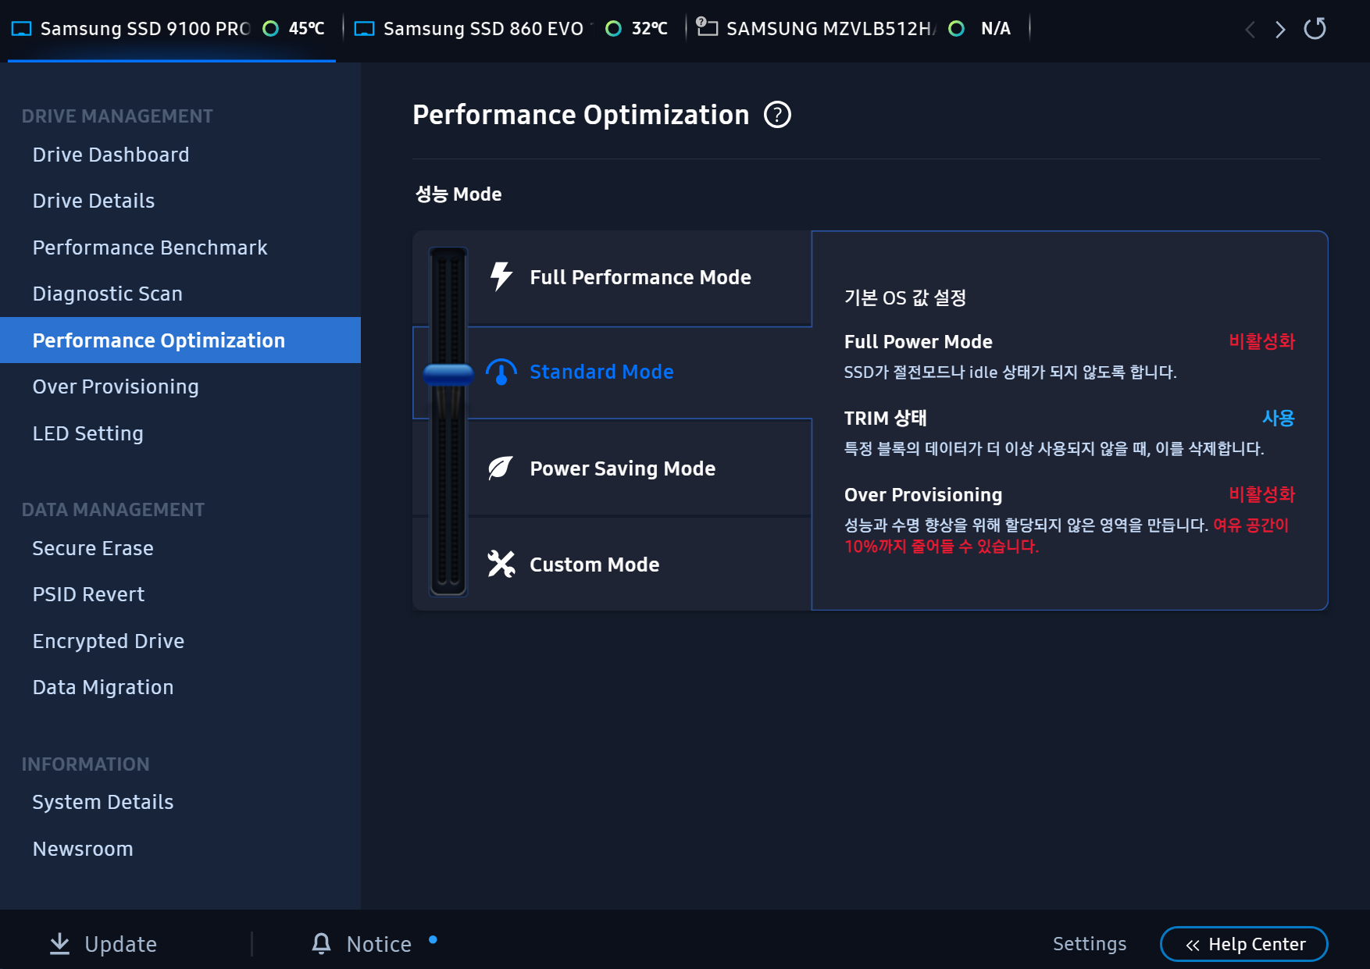Go to Performance Benchmark
The image size is (1370, 969).
click(180, 248)
